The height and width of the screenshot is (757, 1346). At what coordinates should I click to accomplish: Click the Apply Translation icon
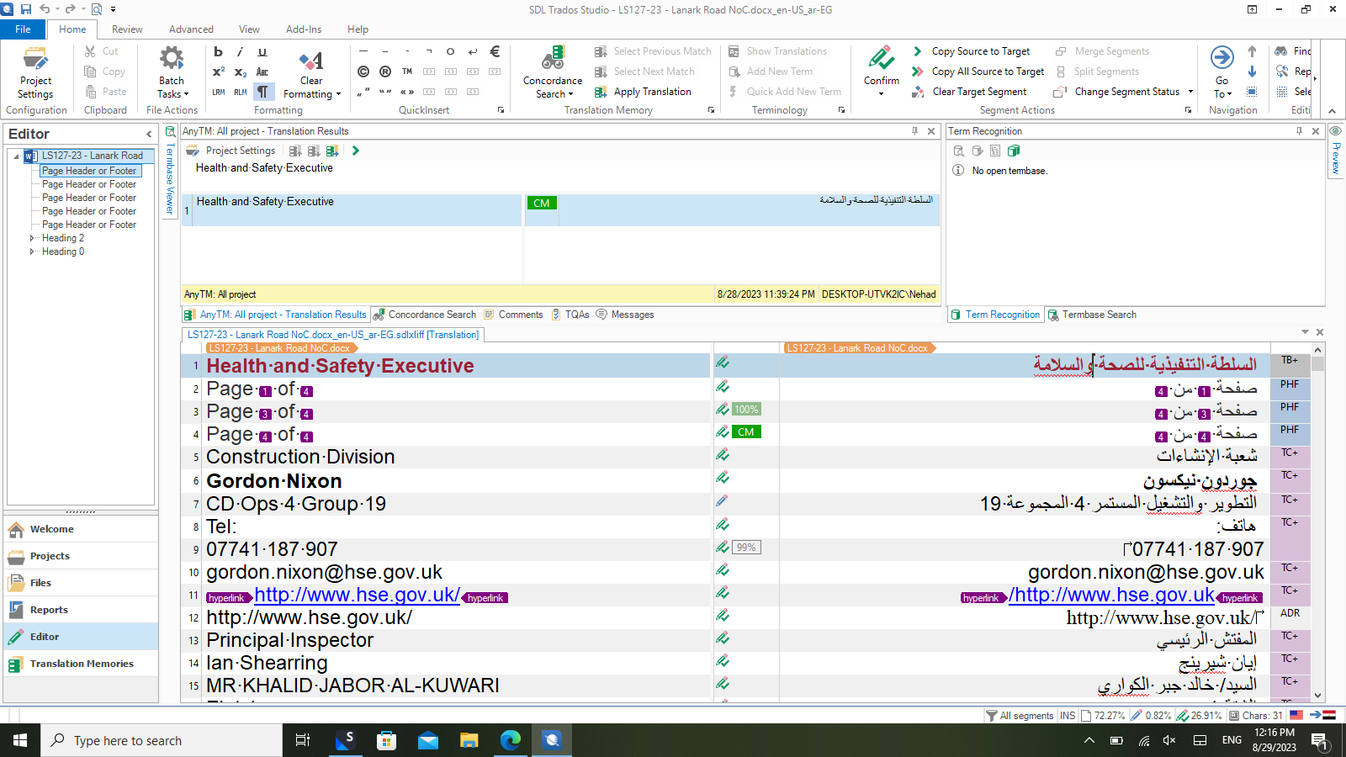point(601,92)
